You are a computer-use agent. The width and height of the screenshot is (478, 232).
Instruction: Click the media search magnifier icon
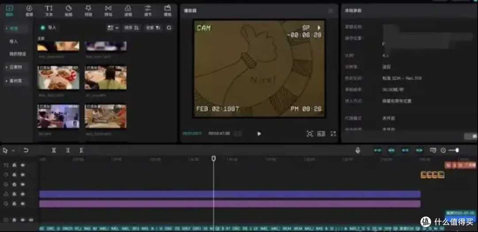coord(169,28)
